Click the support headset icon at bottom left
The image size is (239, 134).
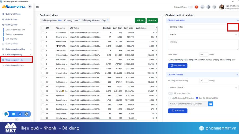[x=6, y=114]
